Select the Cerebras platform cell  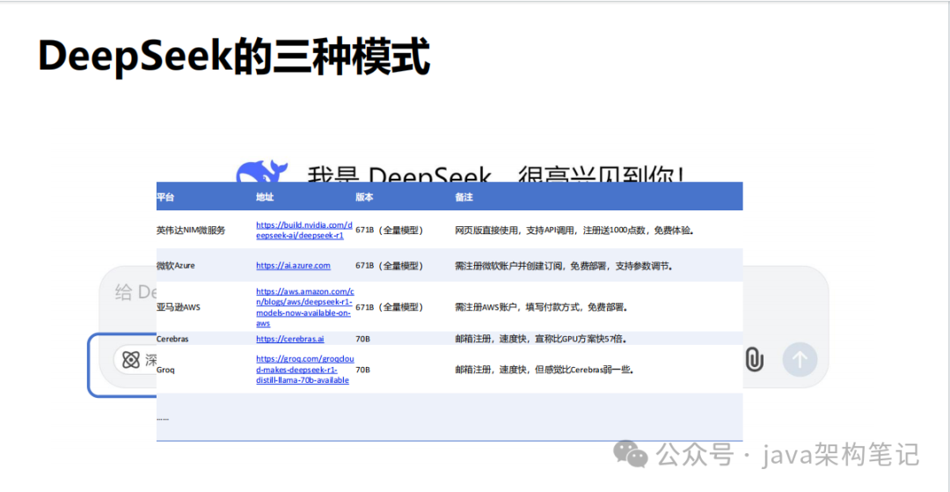[x=172, y=339]
